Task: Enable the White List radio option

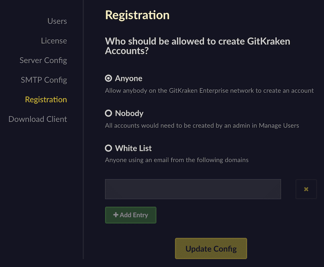Action: pyautogui.click(x=109, y=148)
